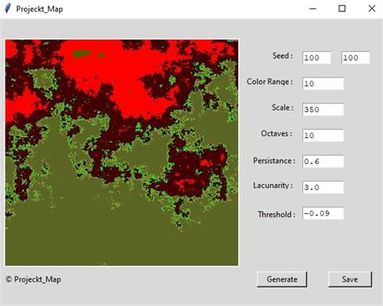The height and width of the screenshot is (306, 383).
Task: Minimize the Projeckt_Map window
Action: click(x=313, y=9)
